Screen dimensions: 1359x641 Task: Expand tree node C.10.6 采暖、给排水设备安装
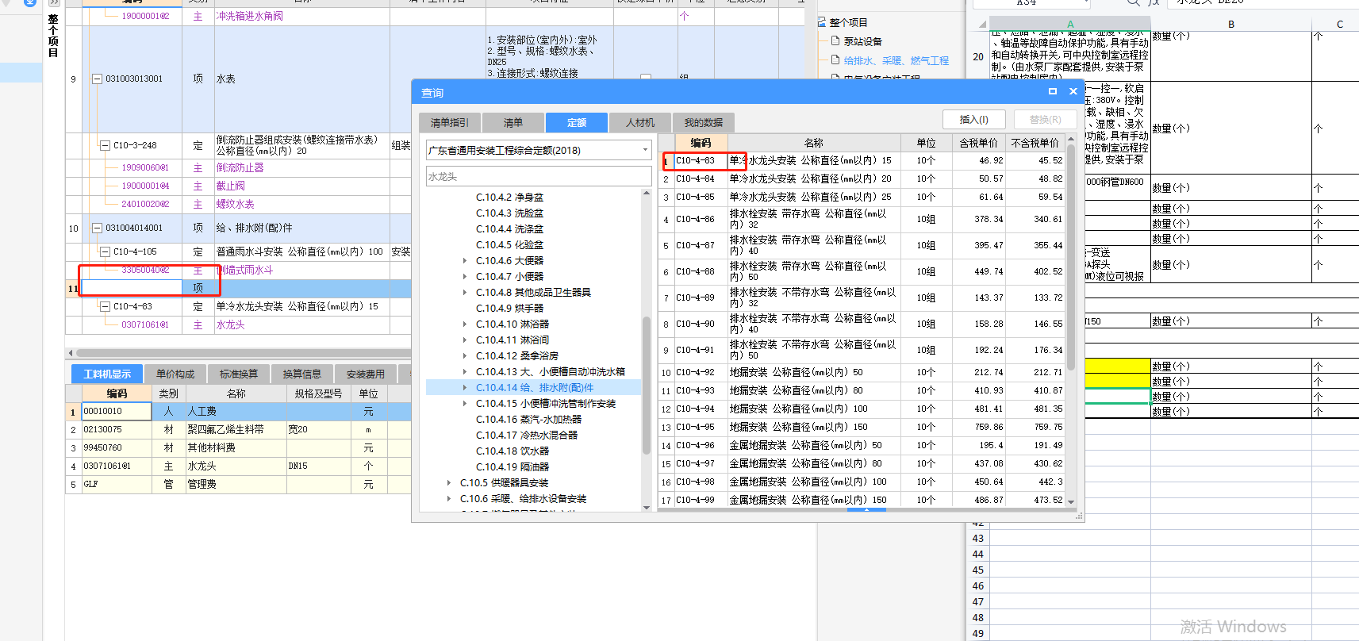[x=449, y=498]
